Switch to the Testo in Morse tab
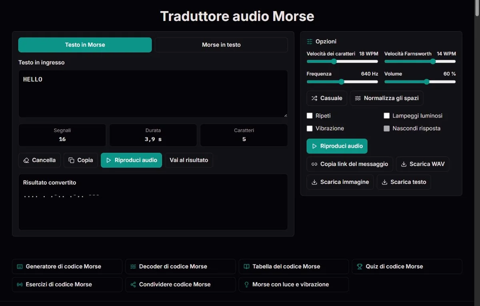Image resolution: width=480 pixels, height=306 pixels. (85, 45)
